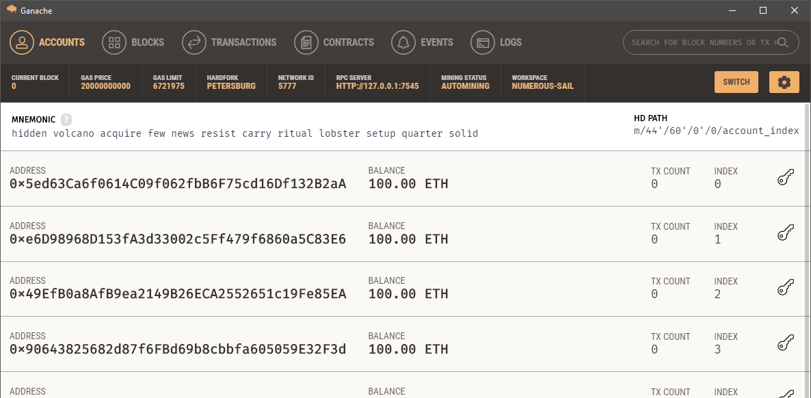This screenshot has width=811, height=398.
Task: Show private key for account index 2
Action: pos(785,289)
